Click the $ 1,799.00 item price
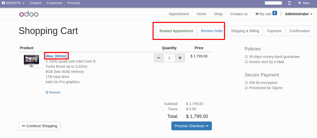 pos(199,56)
